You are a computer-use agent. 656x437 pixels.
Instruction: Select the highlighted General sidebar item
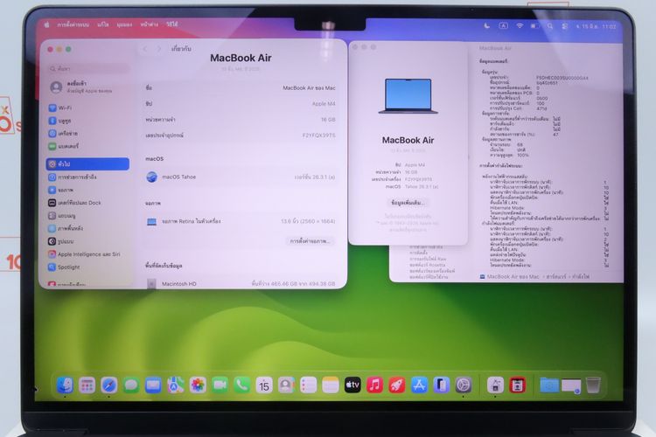[x=87, y=164]
